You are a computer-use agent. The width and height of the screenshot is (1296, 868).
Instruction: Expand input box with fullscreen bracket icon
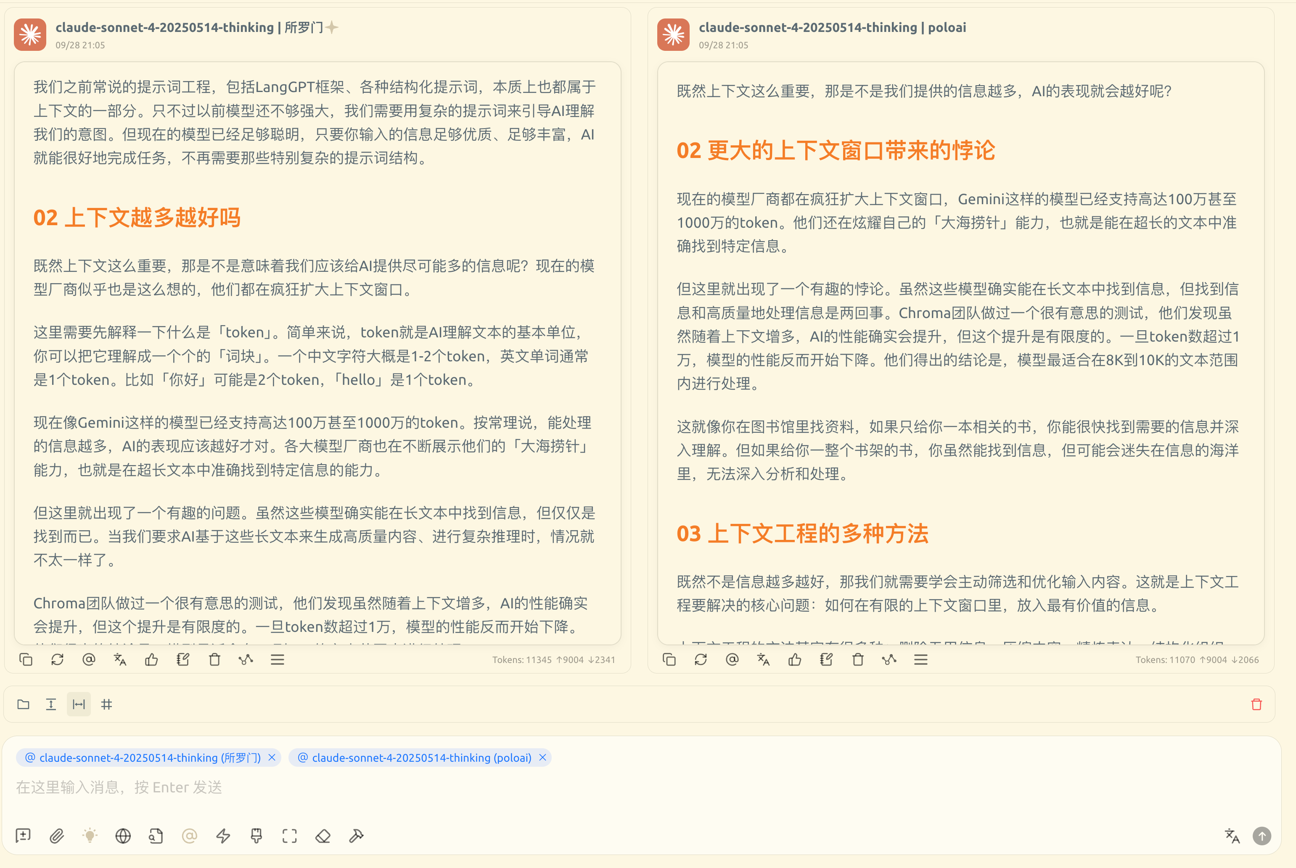pyautogui.click(x=290, y=835)
